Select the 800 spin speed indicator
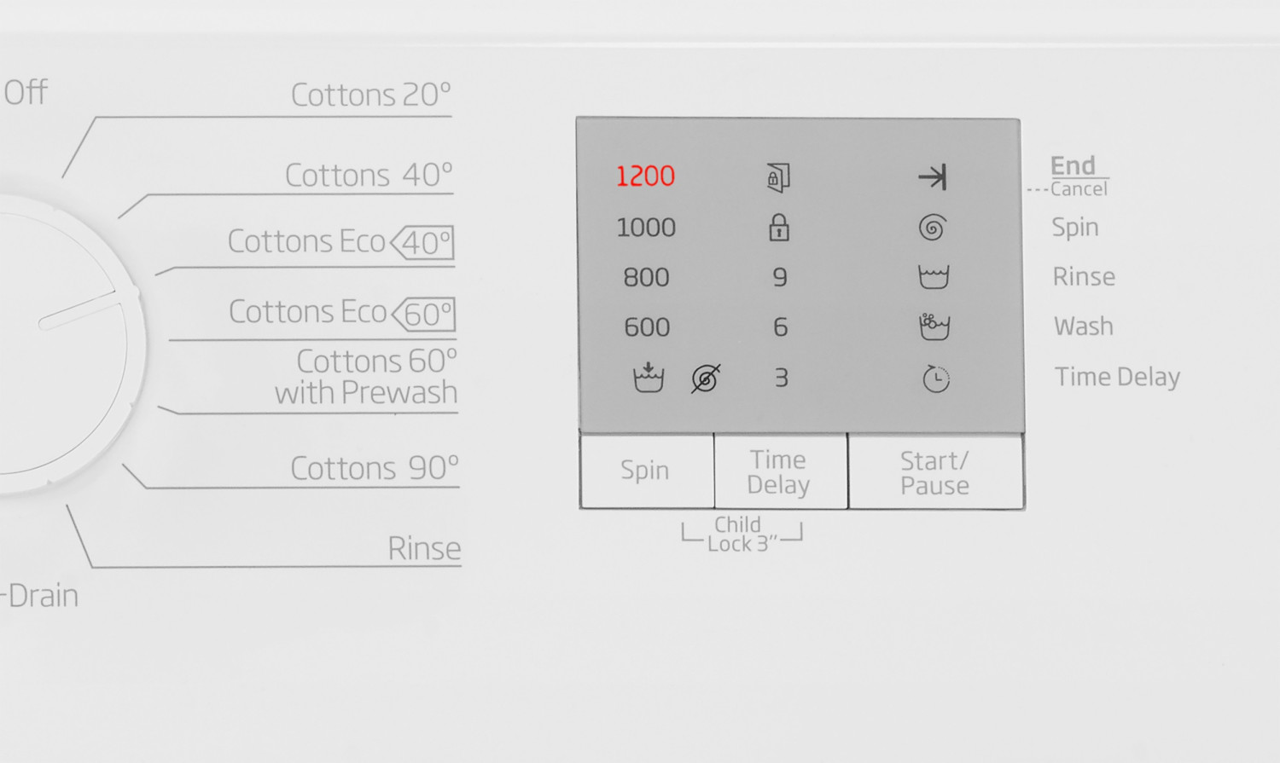This screenshot has height=763, width=1280. point(646,277)
